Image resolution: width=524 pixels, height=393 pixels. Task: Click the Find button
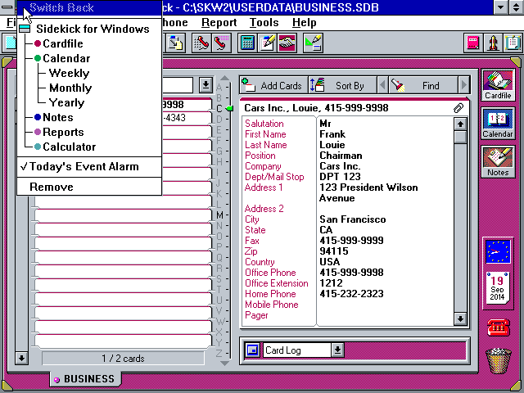[x=423, y=85]
